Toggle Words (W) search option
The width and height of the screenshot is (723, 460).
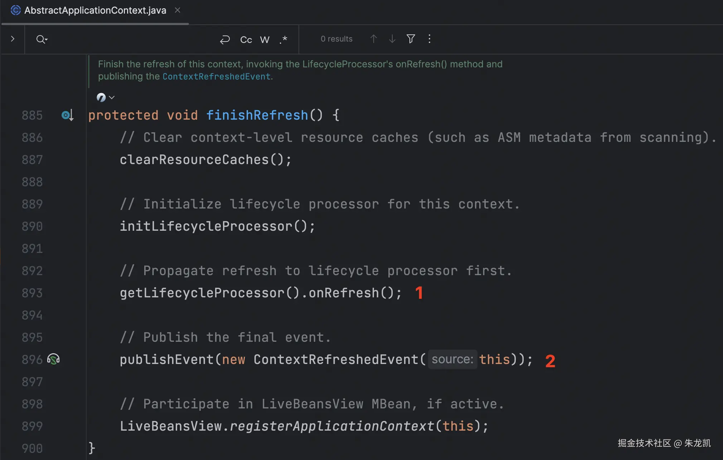click(265, 39)
